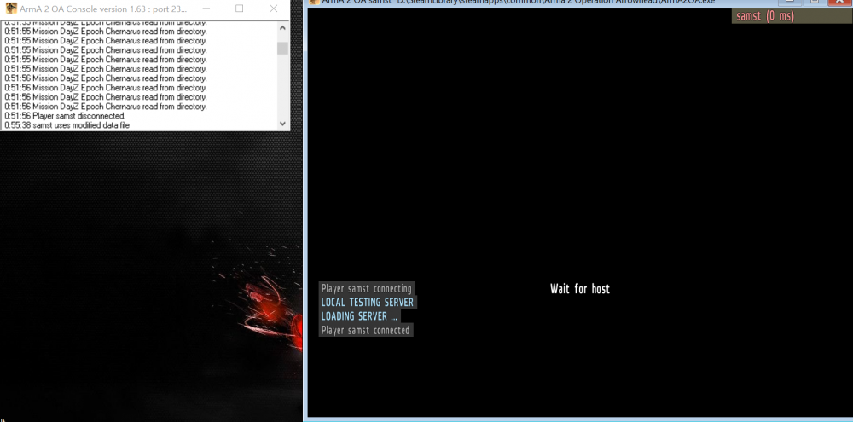Click the 'Player samst connecting' chat message

(x=366, y=288)
